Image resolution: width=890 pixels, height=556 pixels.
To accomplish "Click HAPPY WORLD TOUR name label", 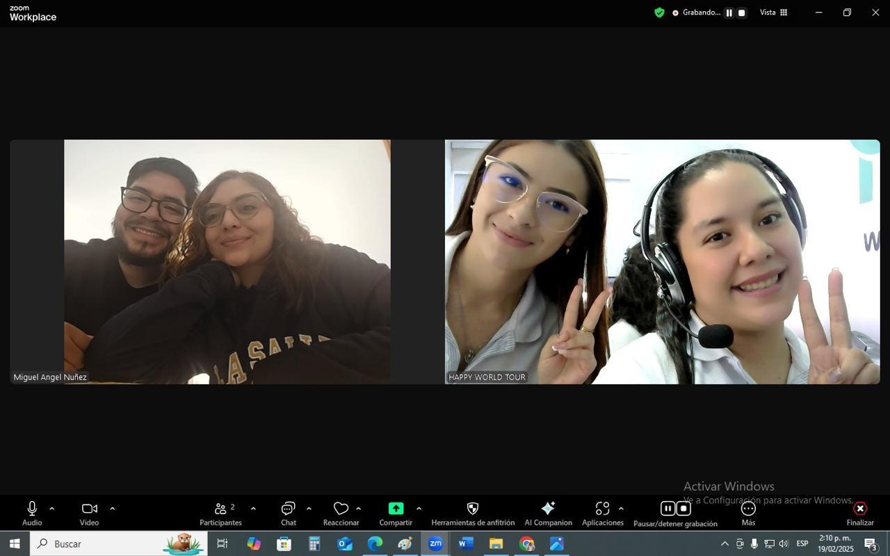I will pyautogui.click(x=487, y=377).
